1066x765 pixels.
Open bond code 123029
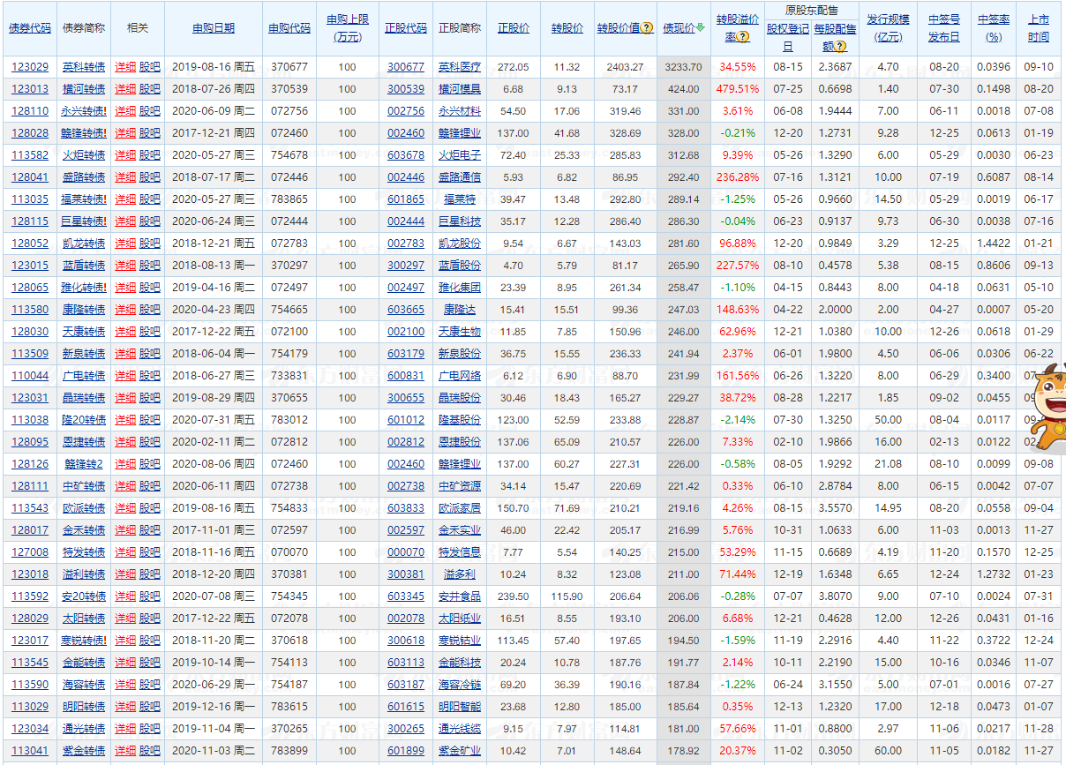[30, 67]
